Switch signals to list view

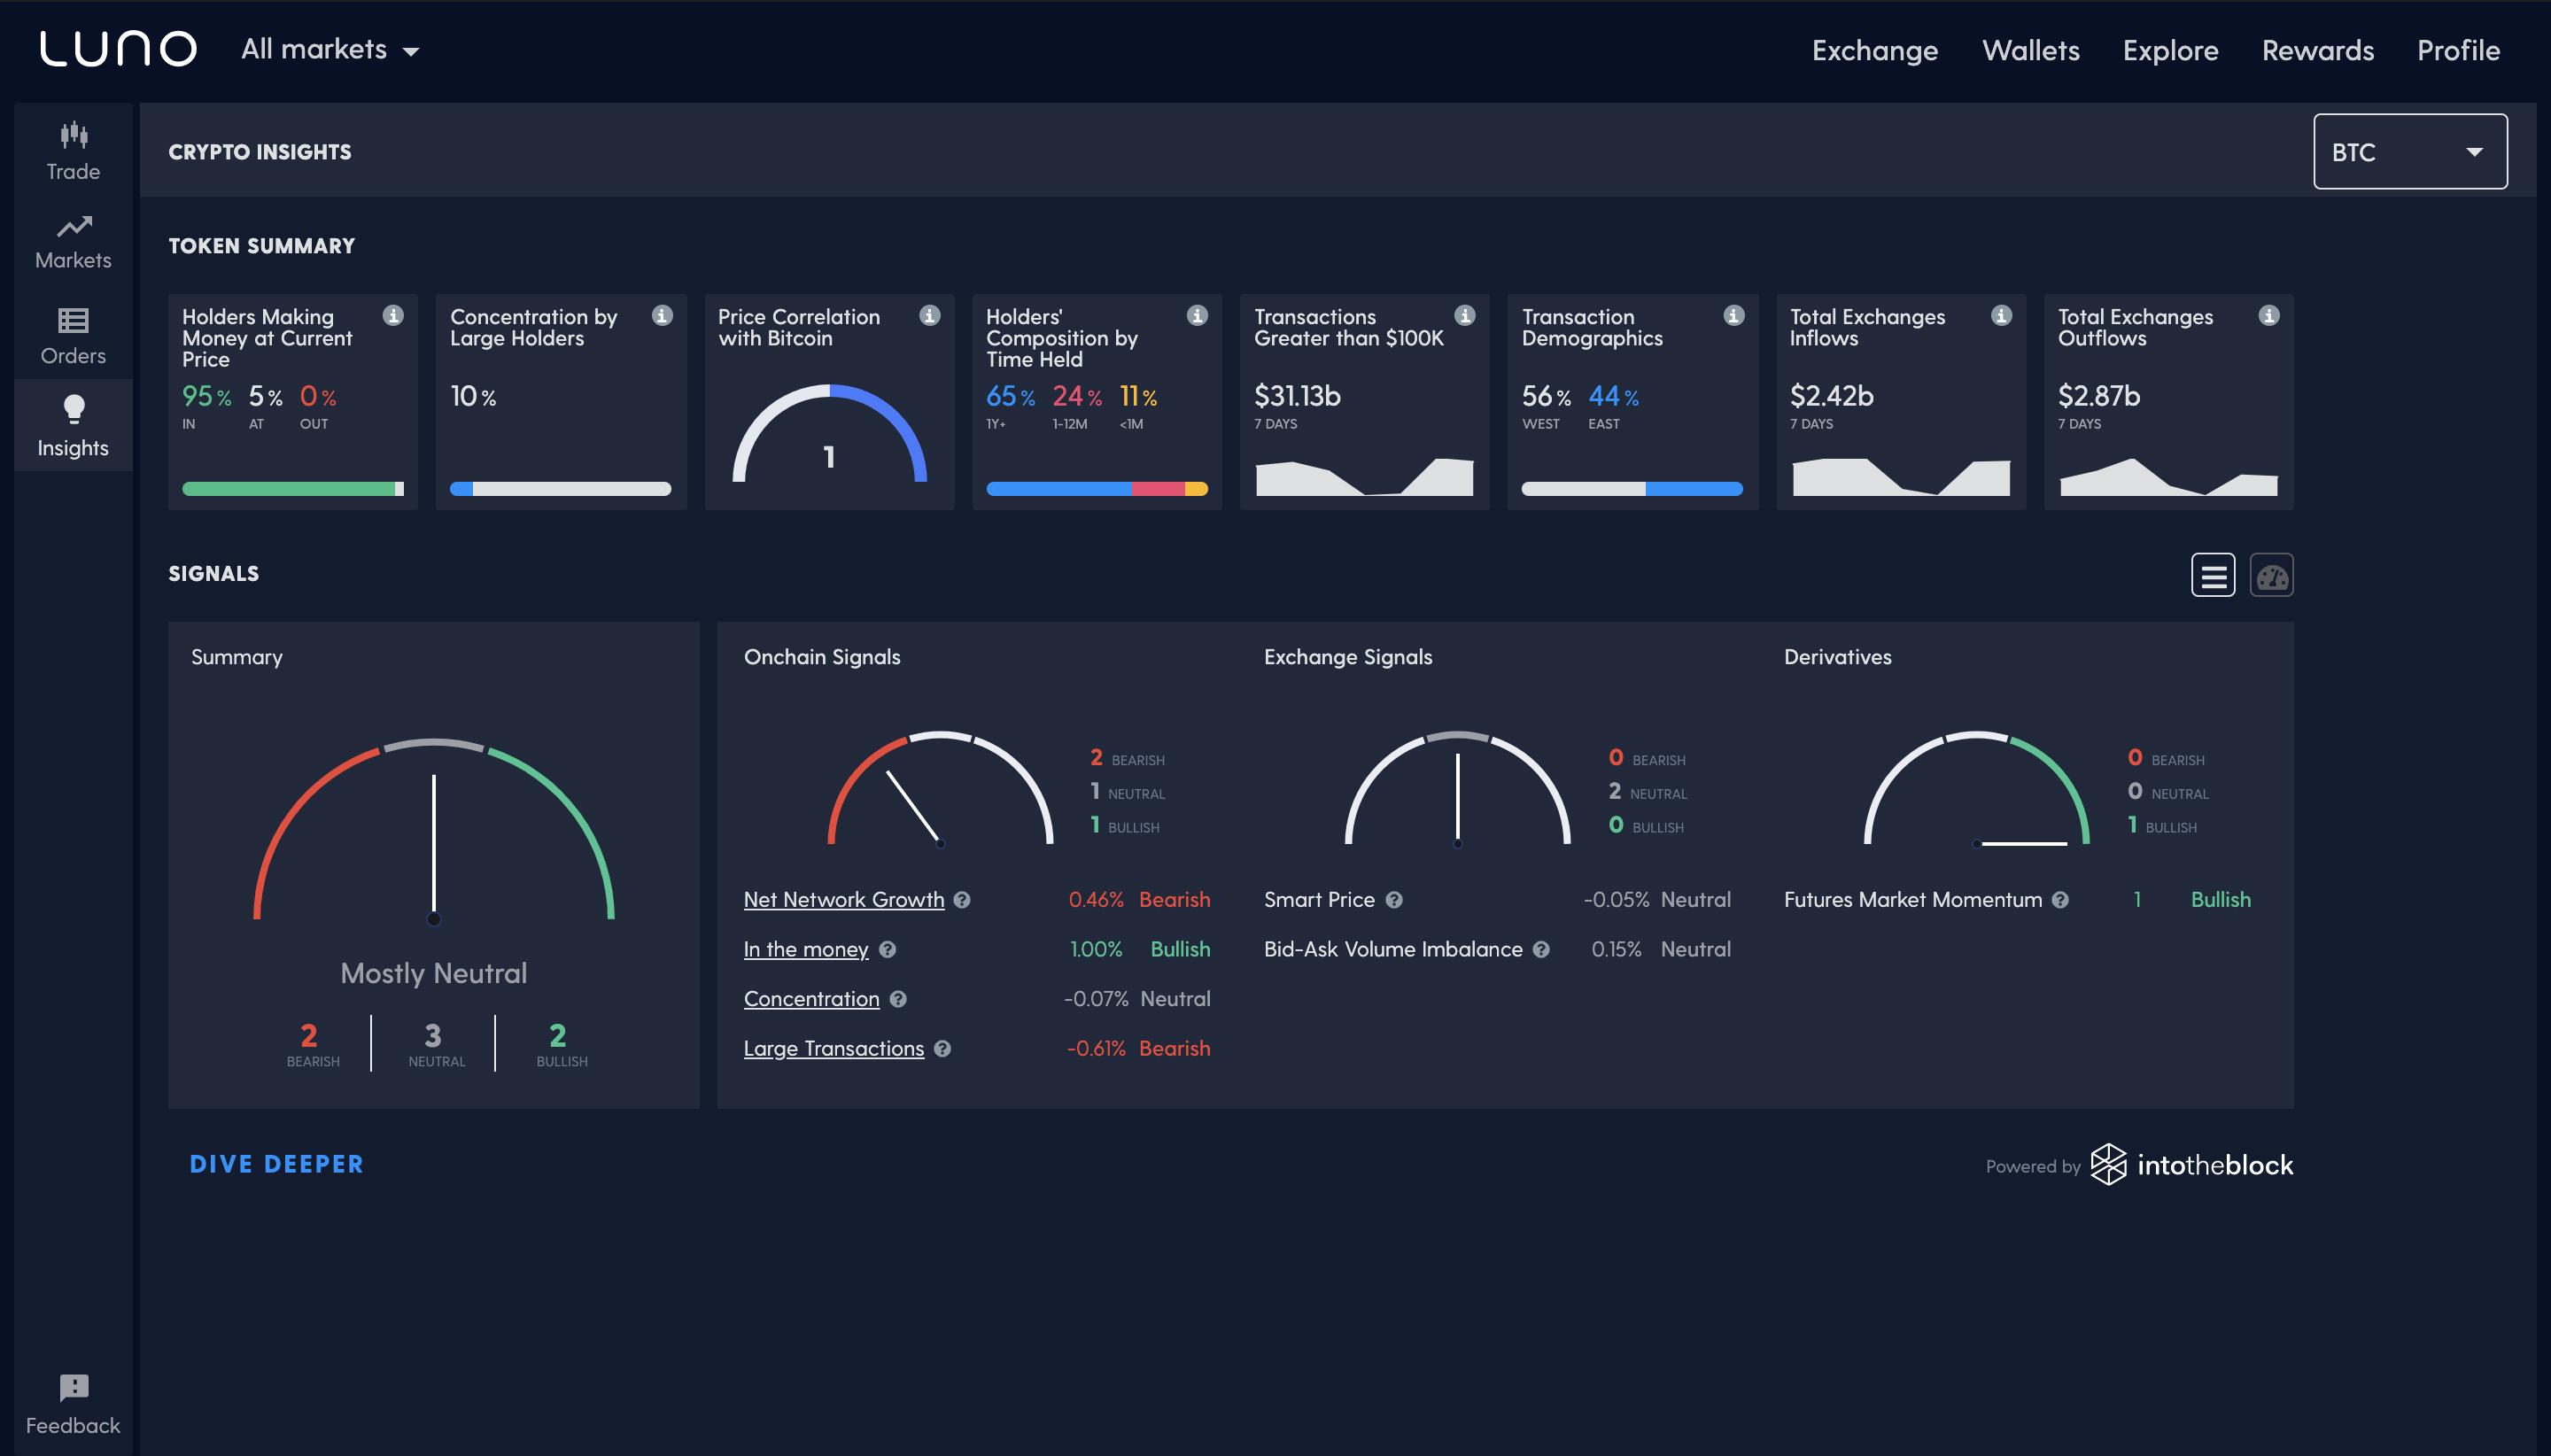(2213, 575)
